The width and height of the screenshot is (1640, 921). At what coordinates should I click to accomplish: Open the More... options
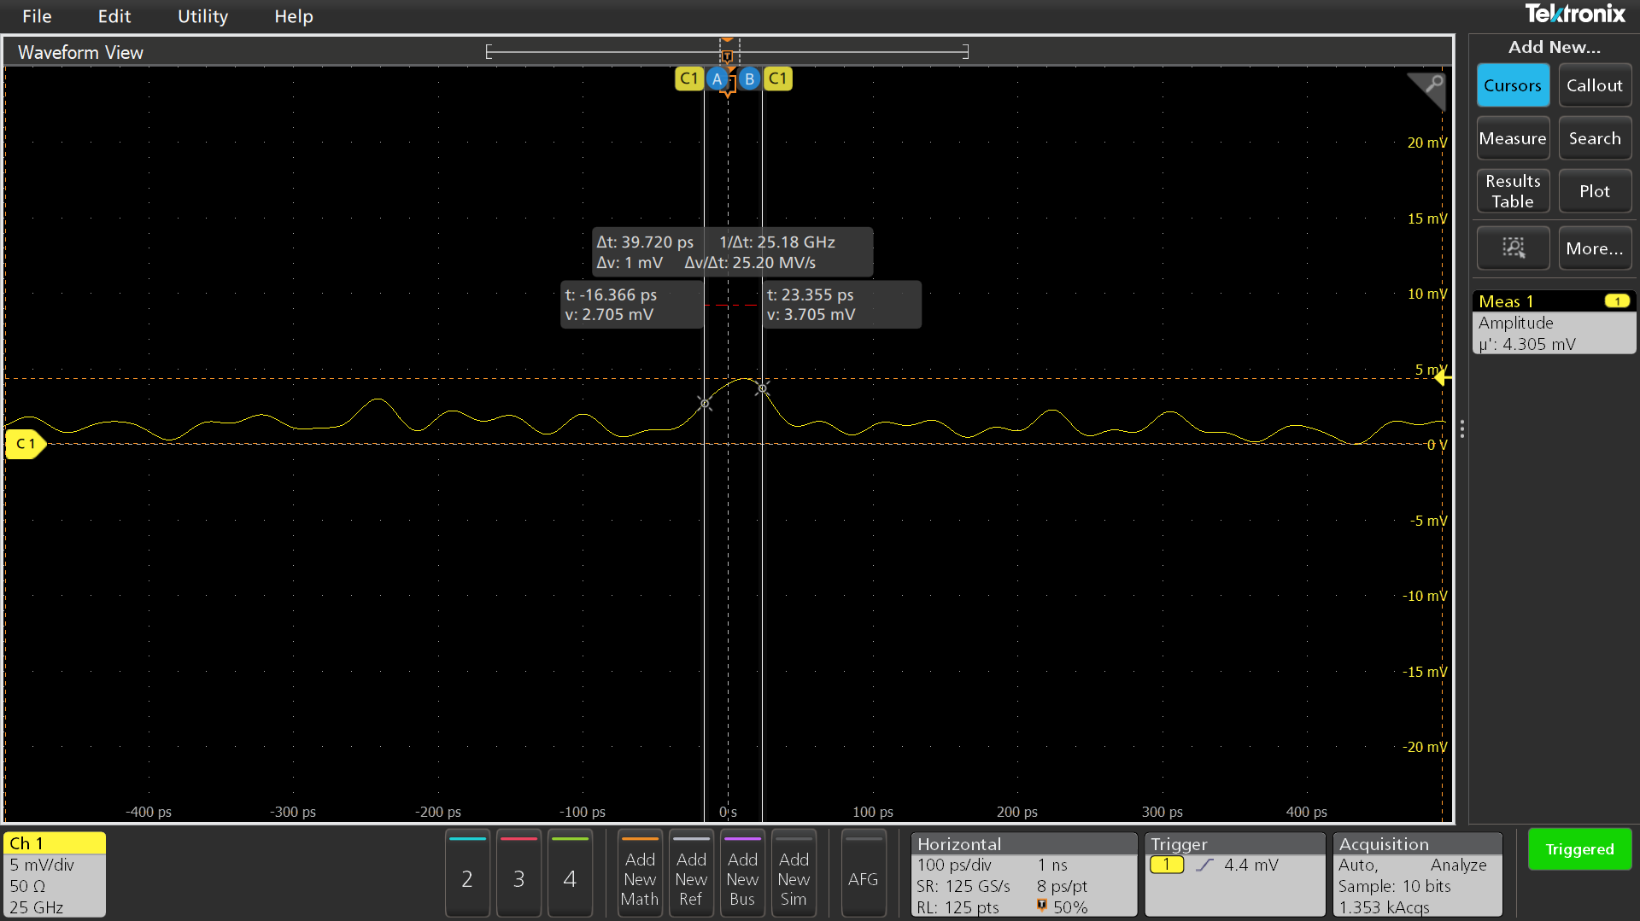[x=1594, y=248]
